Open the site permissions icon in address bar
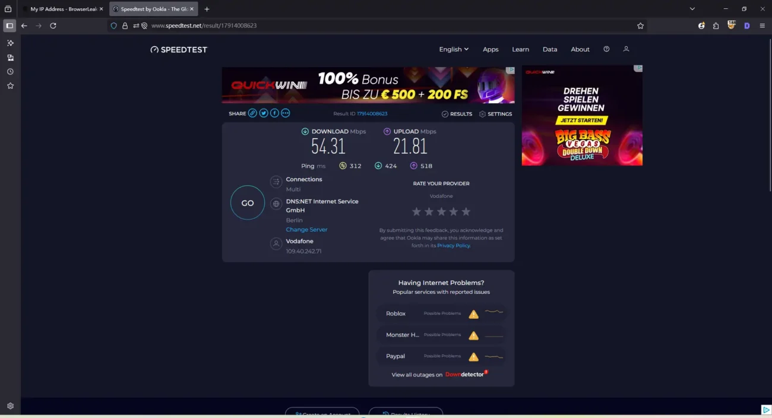772x418 pixels. [137, 26]
